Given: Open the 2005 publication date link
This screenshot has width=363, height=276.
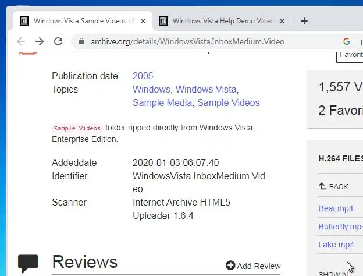Looking at the screenshot, I should coord(143,76).
